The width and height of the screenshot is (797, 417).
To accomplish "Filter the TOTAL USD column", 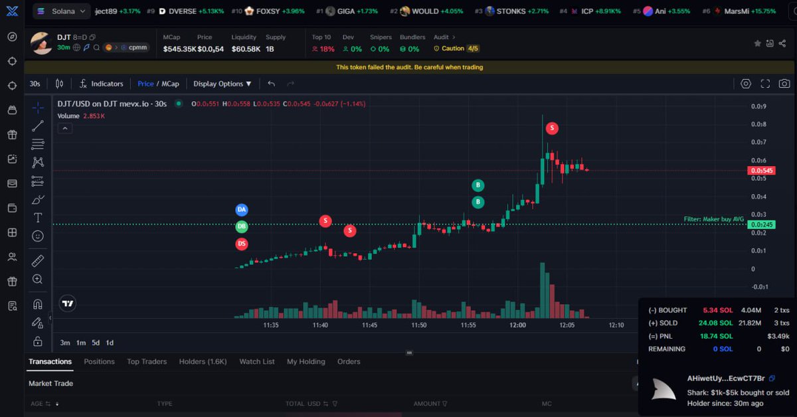I will tap(335, 403).
